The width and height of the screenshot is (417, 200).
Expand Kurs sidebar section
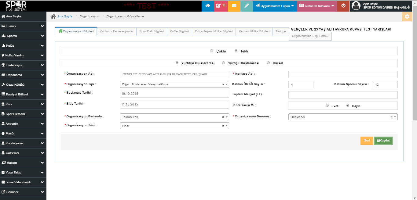coord(23,104)
